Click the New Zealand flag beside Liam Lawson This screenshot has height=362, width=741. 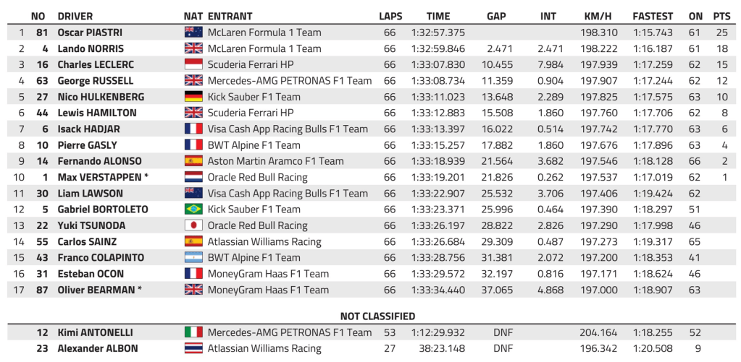coord(193,194)
